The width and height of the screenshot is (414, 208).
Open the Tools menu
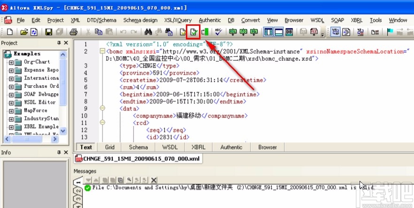[x=376, y=20]
